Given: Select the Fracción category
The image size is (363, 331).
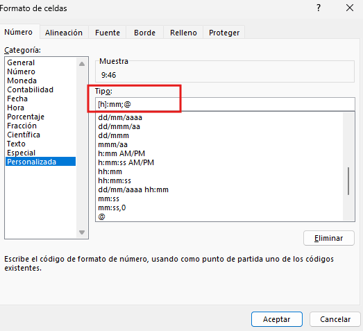Looking at the screenshot, I should [x=41, y=126].
